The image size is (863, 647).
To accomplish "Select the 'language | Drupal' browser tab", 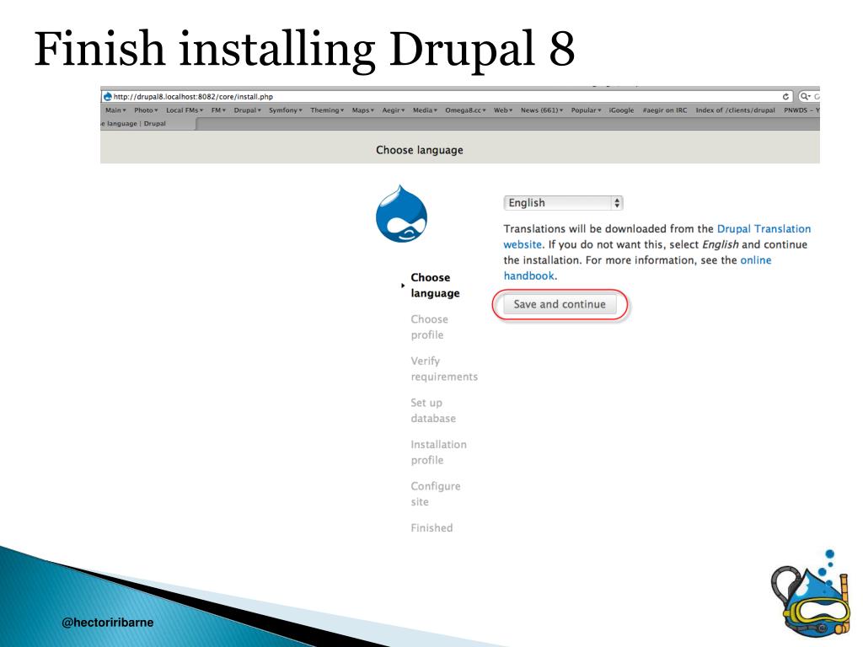I will coord(147,124).
